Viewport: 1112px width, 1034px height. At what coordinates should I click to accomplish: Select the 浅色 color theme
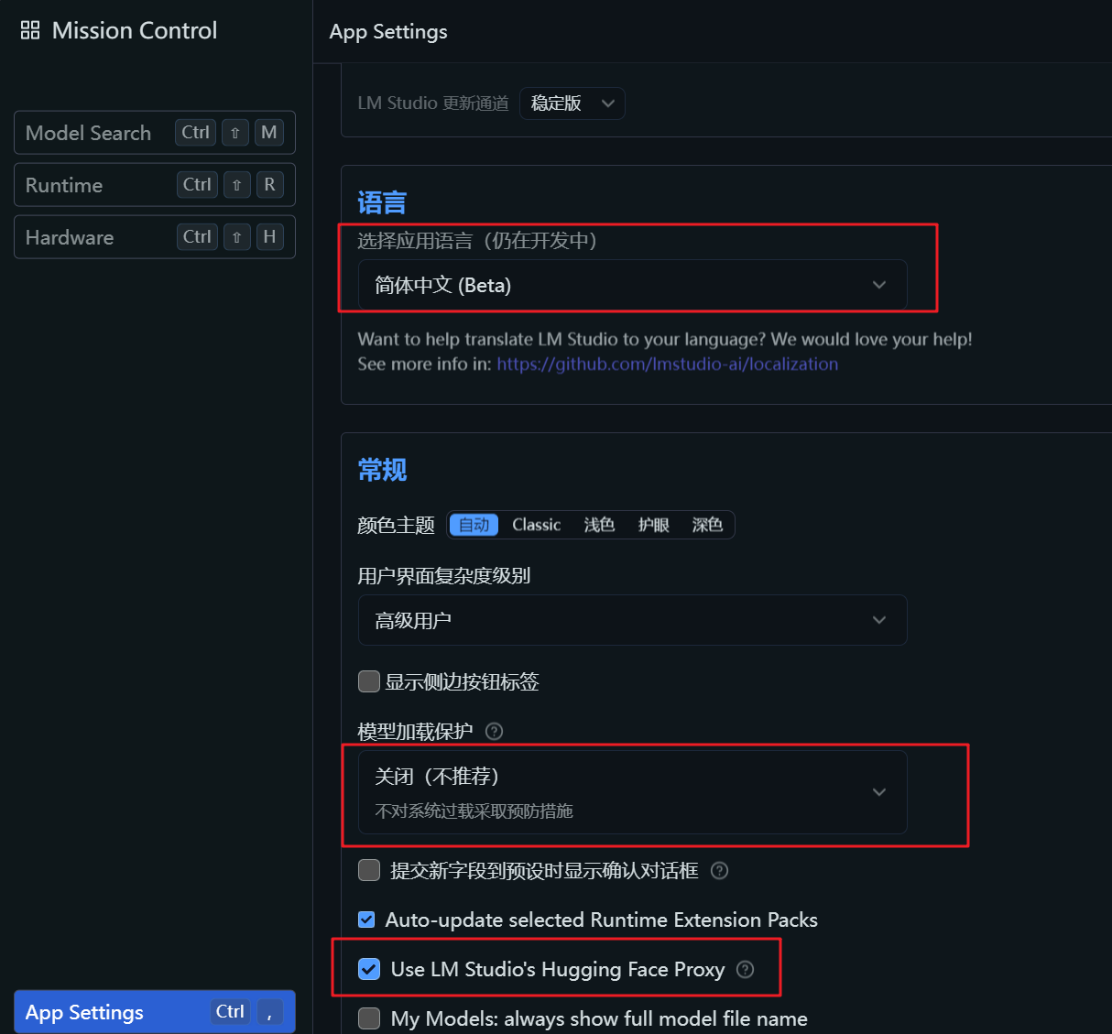pos(599,525)
